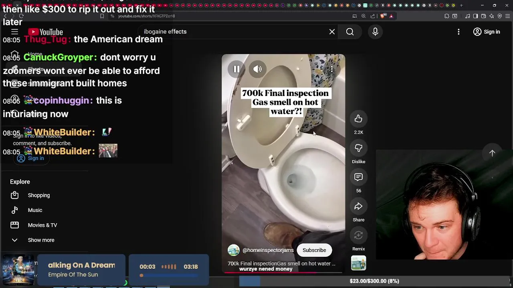The height and width of the screenshot is (288, 513).
Task: Share page via address bar share icon
Action: [x=373, y=16]
